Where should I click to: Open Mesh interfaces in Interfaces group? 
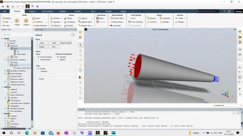(100, 18)
